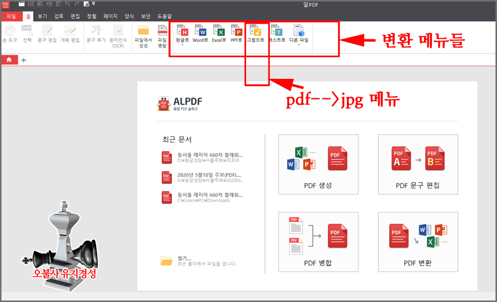Expand the 다른 파일 dropdown arrow
The image size is (497, 302).
[x=299, y=45]
